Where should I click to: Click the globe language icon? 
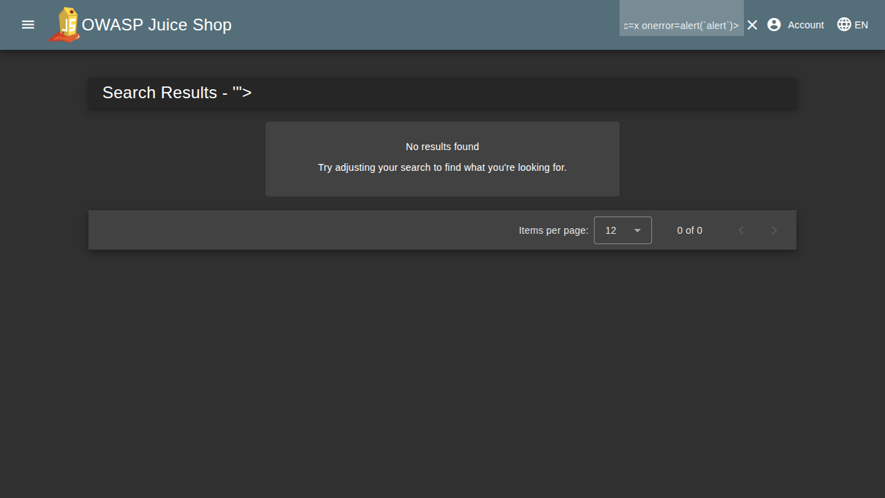click(x=844, y=25)
